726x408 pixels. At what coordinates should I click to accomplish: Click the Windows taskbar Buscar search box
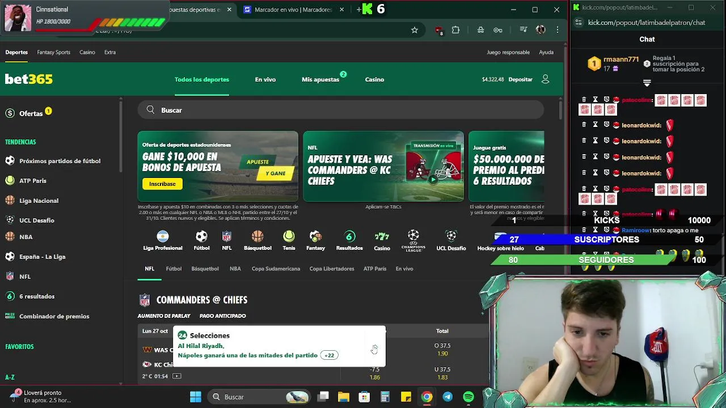point(259,397)
